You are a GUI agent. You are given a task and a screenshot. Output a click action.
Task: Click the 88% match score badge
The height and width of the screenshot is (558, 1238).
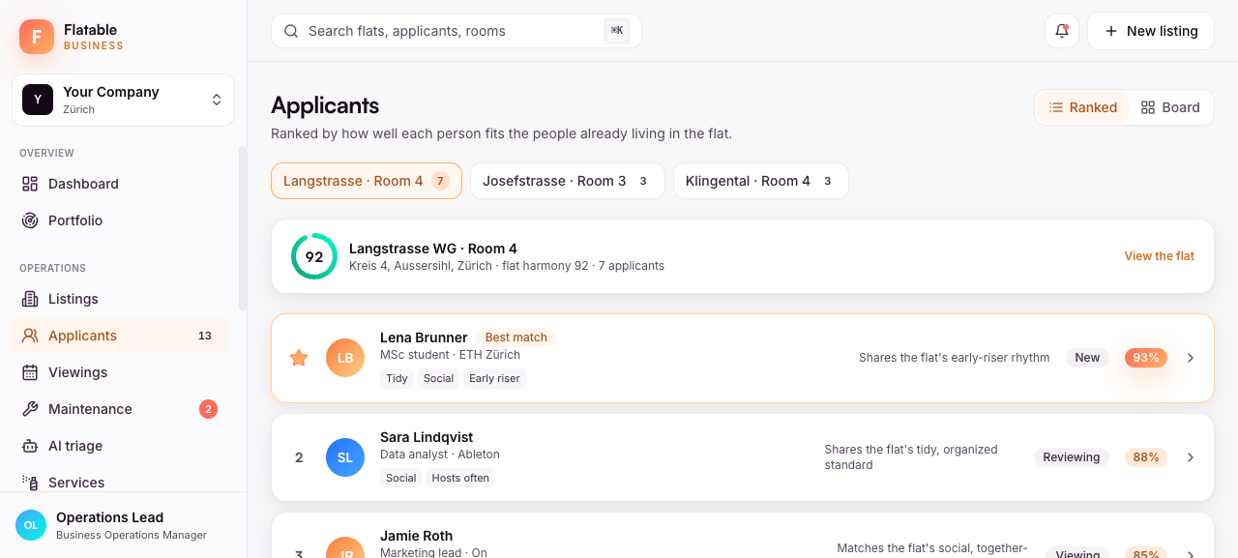point(1146,457)
